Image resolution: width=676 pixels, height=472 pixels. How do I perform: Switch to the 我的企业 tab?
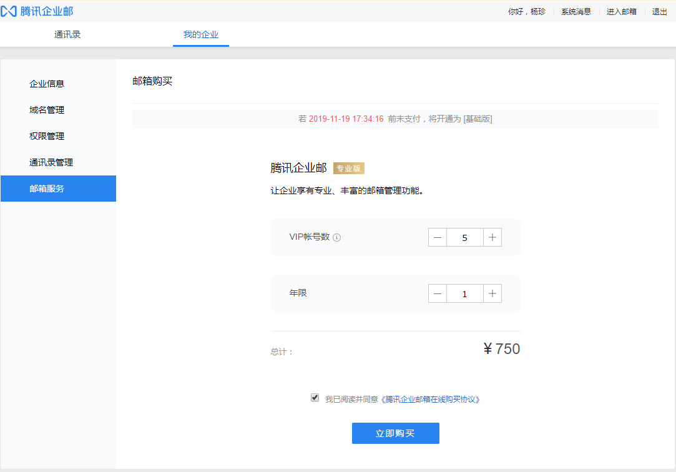coord(201,34)
